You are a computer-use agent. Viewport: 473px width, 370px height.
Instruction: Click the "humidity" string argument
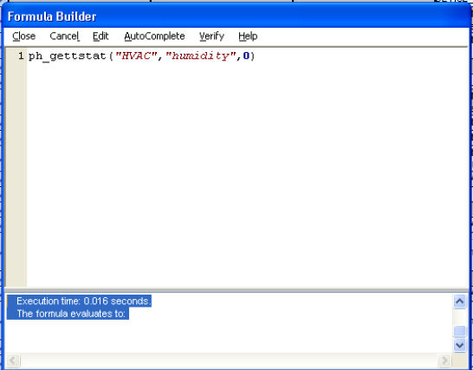(201, 55)
